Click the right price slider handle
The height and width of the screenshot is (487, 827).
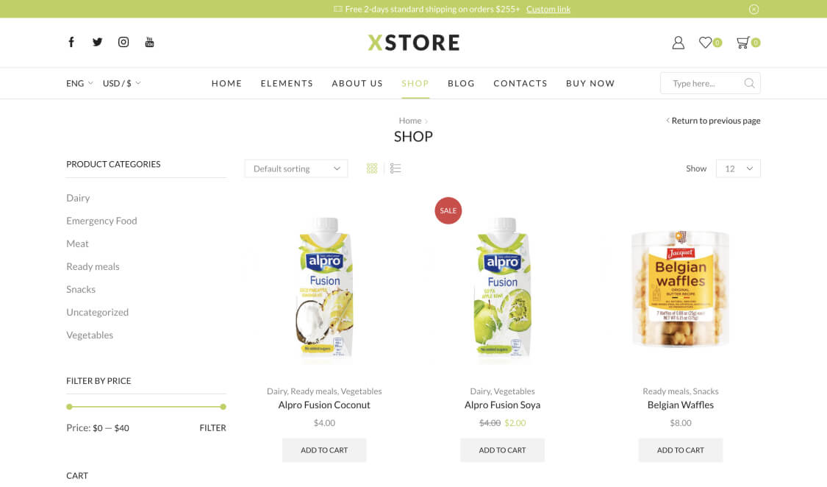tap(223, 407)
